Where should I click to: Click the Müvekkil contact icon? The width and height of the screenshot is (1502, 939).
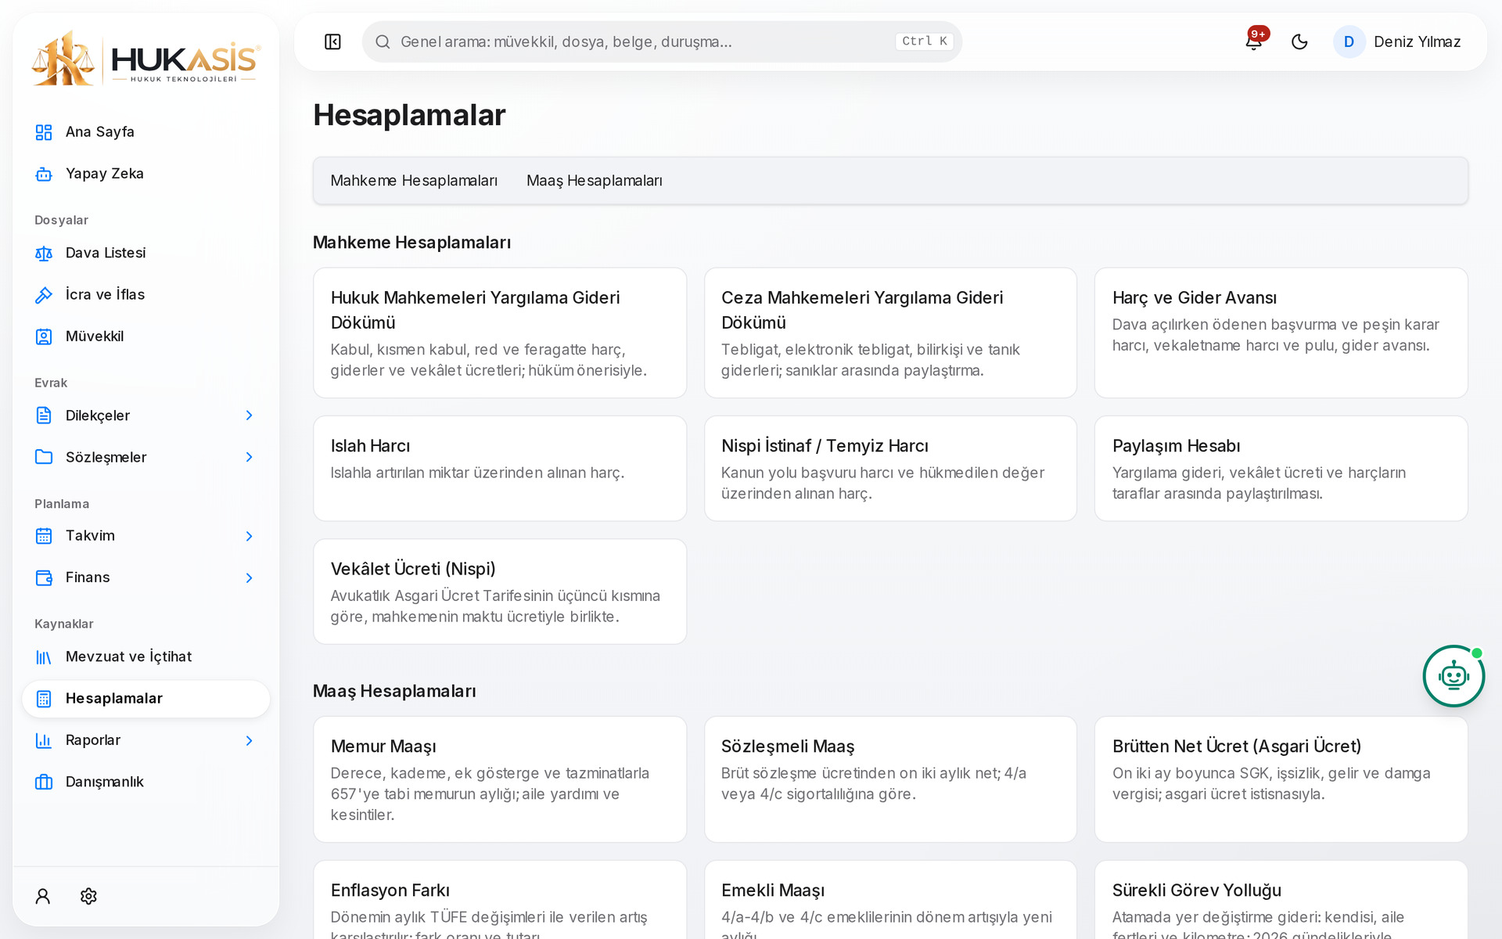click(x=44, y=336)
